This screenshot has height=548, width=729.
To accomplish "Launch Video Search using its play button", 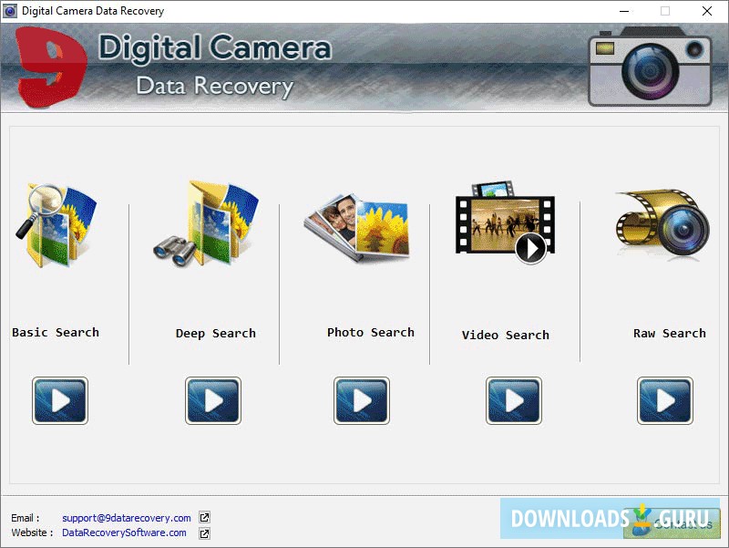I will coord(514,400).
